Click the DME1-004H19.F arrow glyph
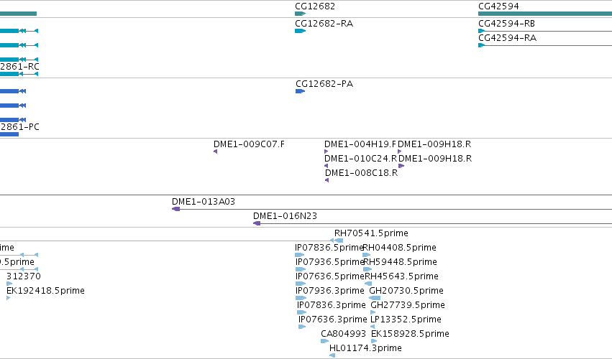612x359 pixels. [x=326, y=151]
